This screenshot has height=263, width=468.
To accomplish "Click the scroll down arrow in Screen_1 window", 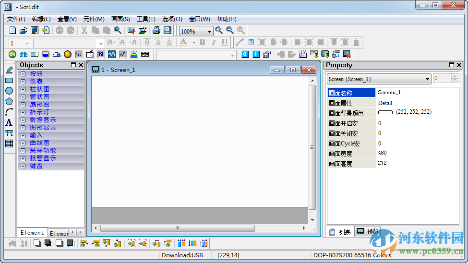I will (312, 220).
